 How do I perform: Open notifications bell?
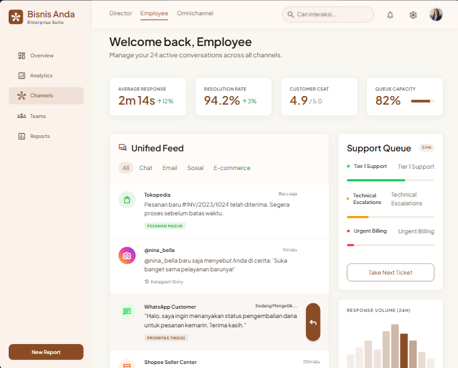point(390,15)
